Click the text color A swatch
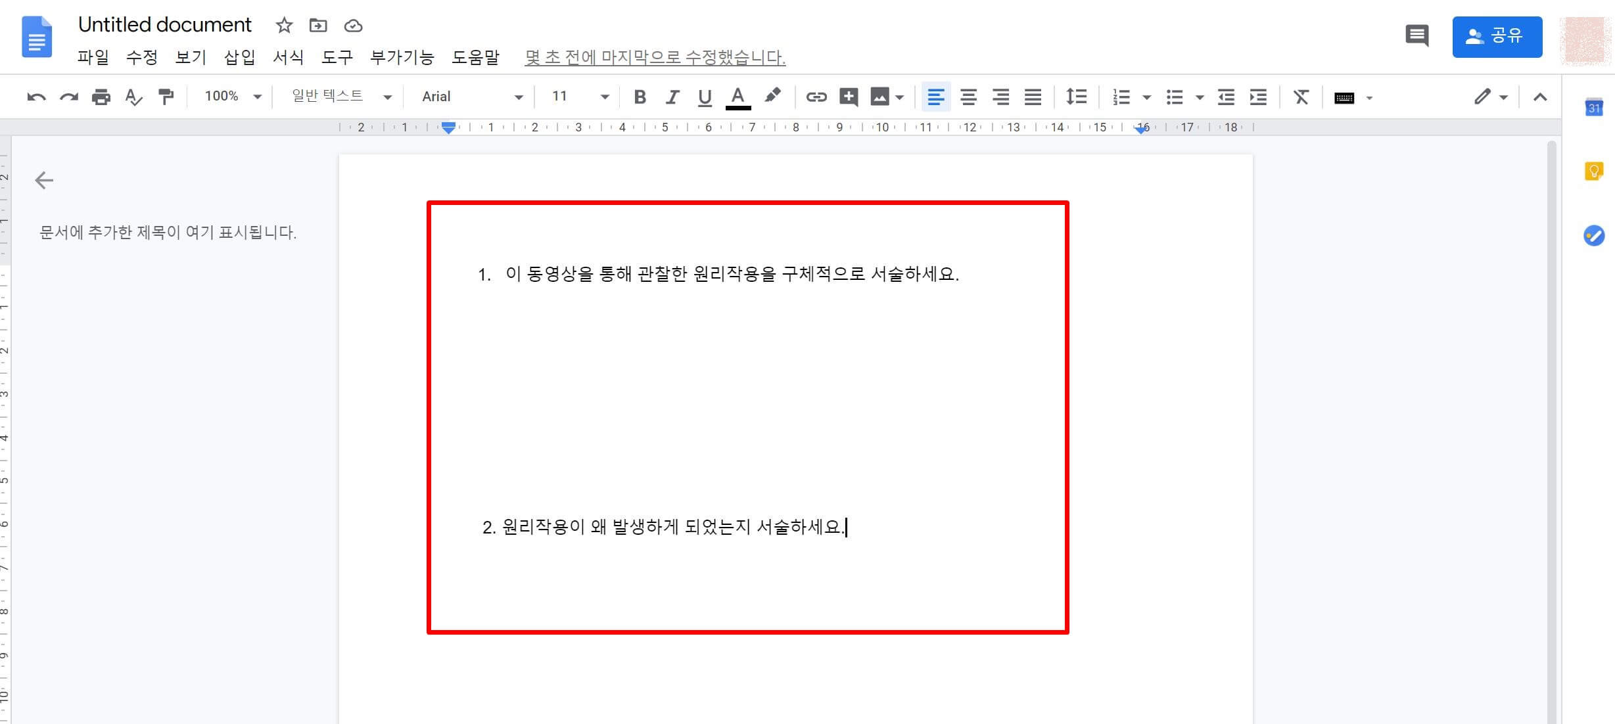Image resolution: width=1615 pixels, height=724 pixels. click(x=737, y=97)
